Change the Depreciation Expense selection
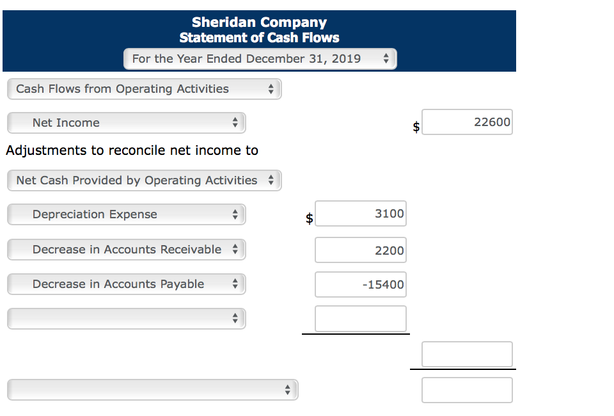 (x=126, y=214)
